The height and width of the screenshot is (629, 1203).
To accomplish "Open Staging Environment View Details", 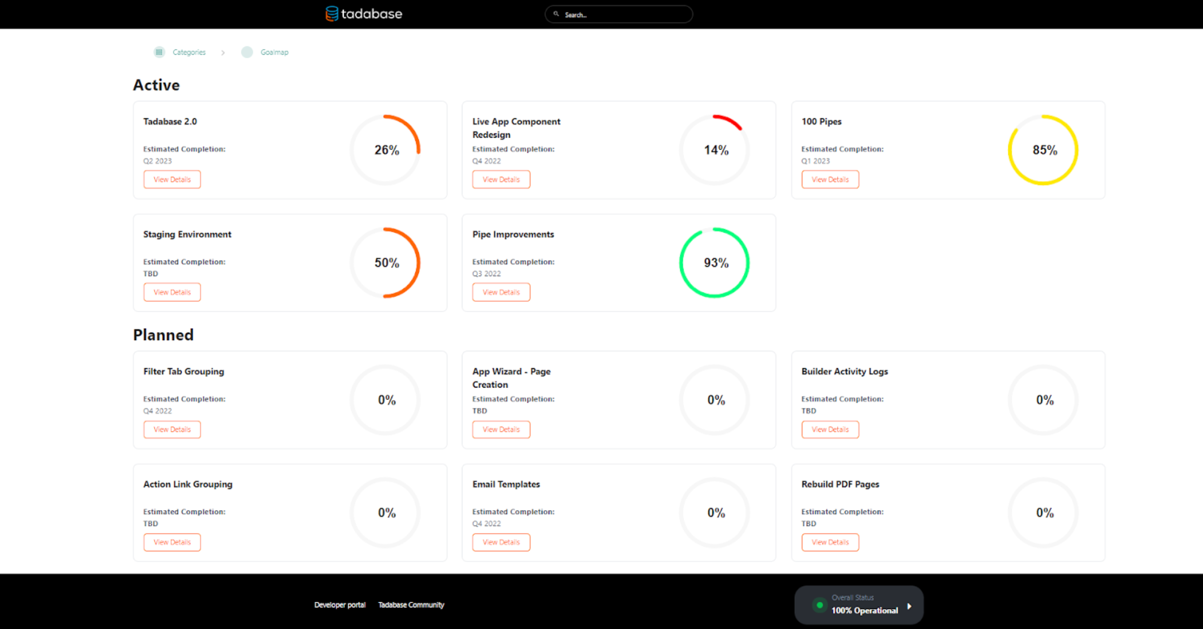I will (172, 292).
